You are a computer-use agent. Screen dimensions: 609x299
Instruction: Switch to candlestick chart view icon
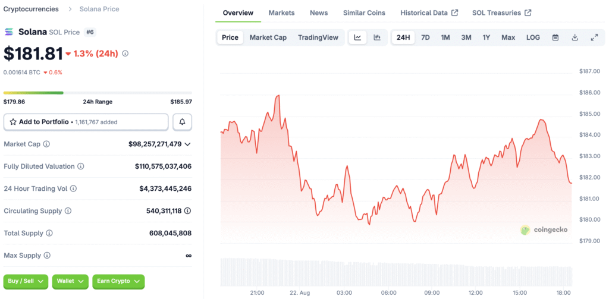pos(376,37)
